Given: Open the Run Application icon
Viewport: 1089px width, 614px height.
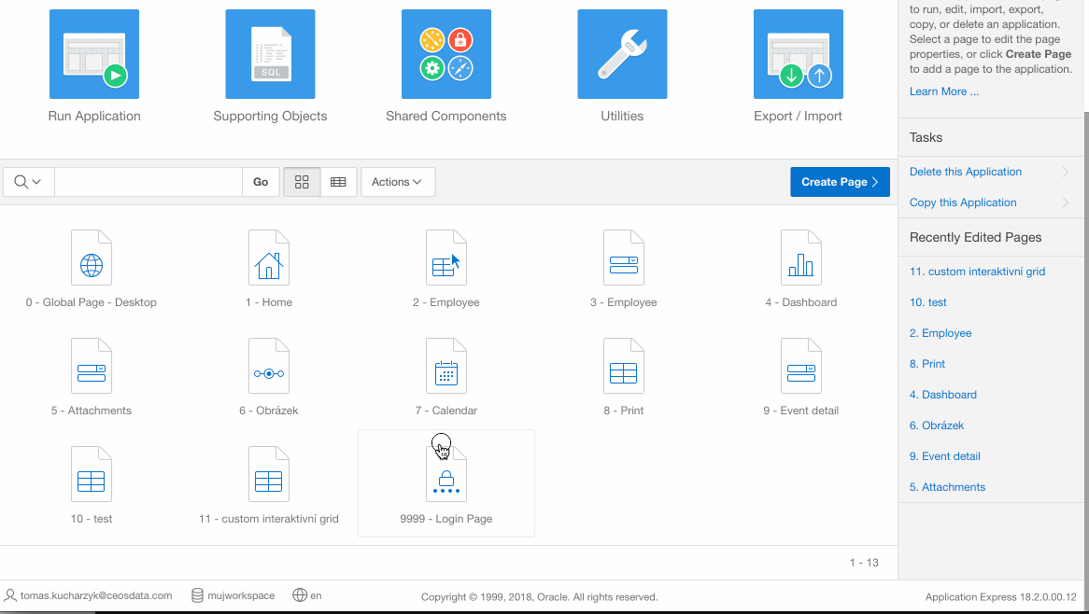Looking at the screenshot, I should click(93, 55).
